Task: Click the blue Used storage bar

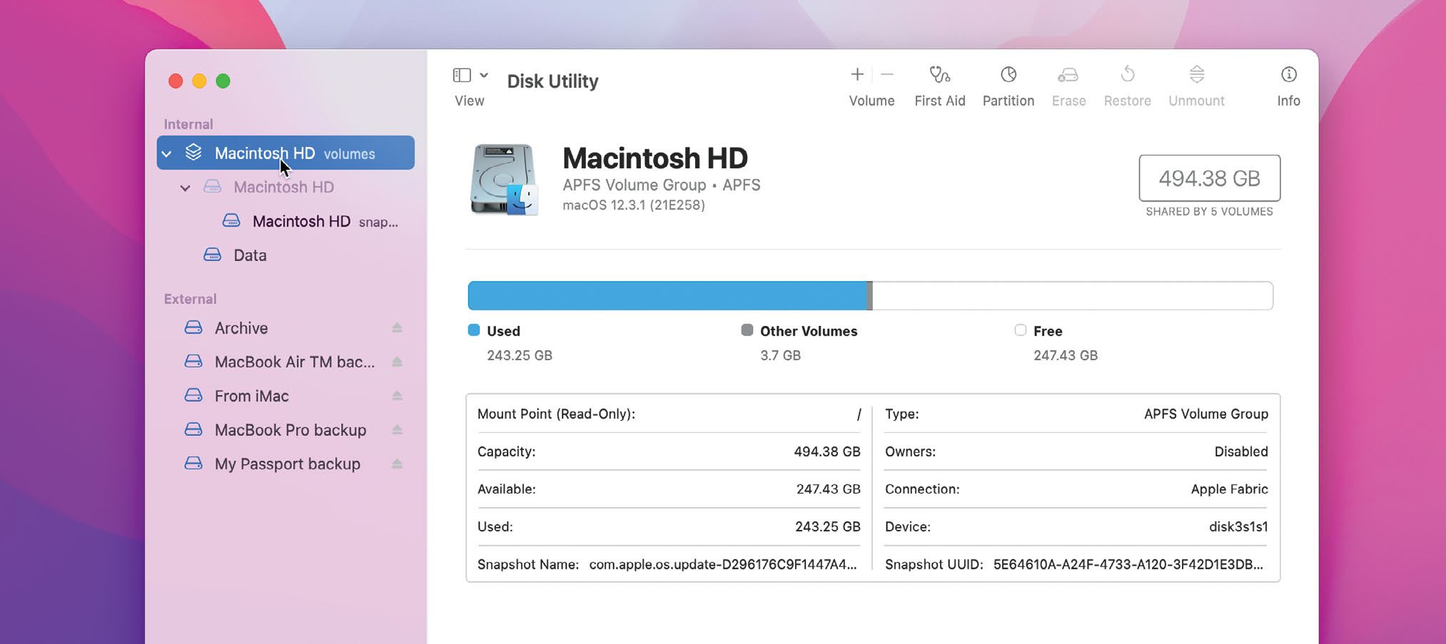Action: point(667,296)
